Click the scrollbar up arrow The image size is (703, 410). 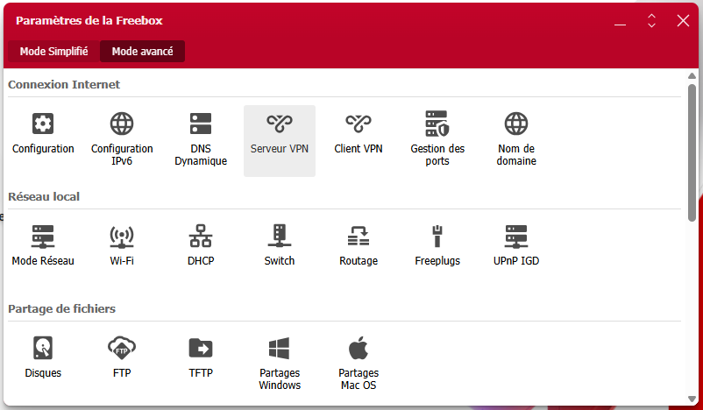[x=692, y=76]
